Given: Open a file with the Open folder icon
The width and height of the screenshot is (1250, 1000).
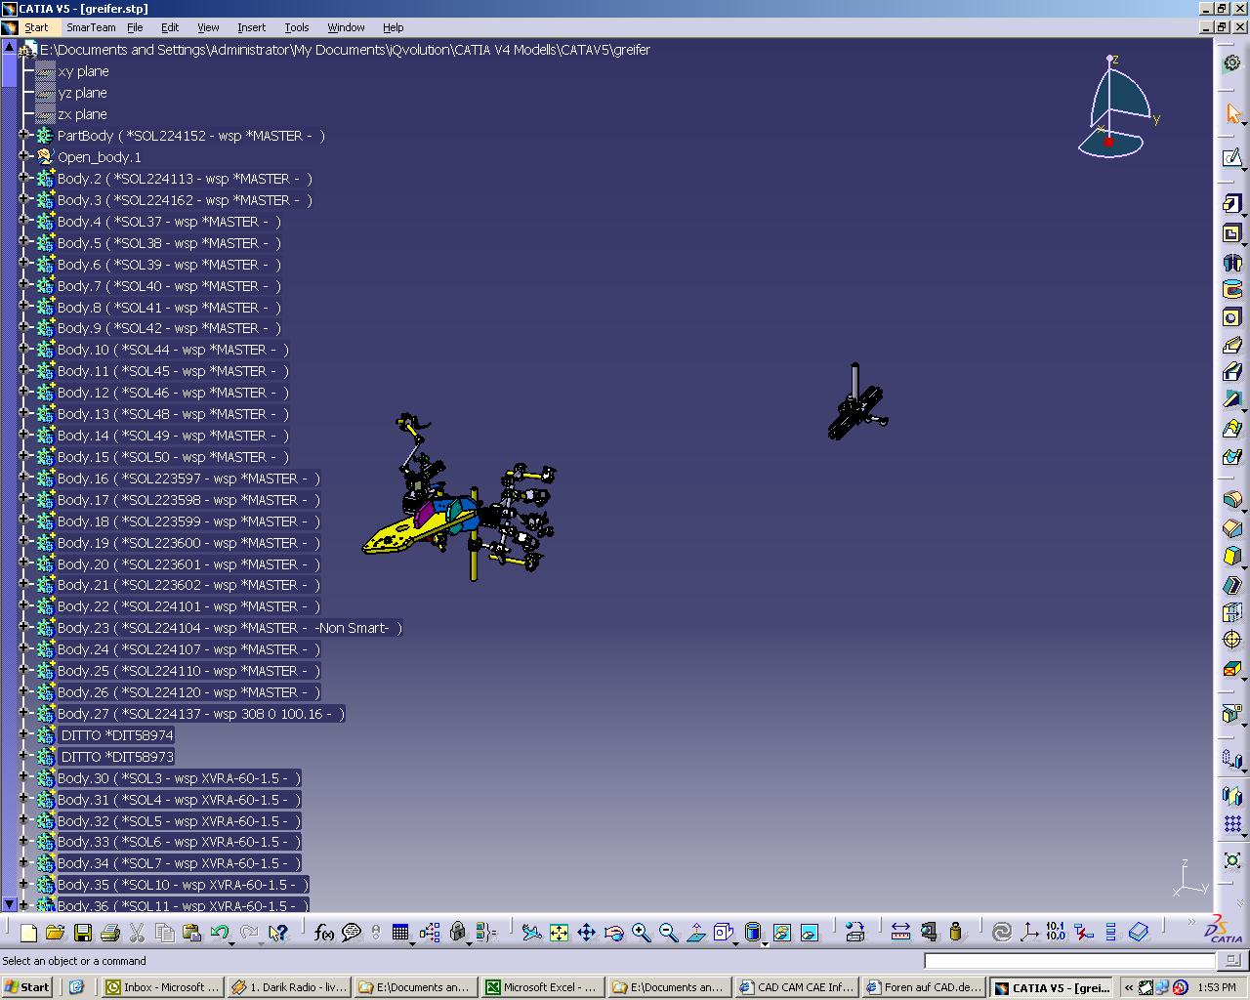Looking at the screenshot, I should (x=55, y=933).
